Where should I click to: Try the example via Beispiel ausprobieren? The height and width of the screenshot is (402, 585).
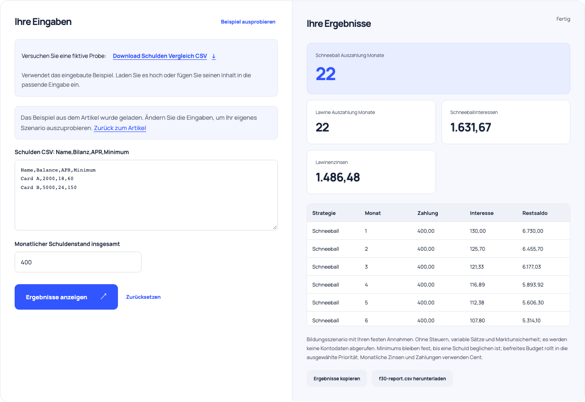[248, 22]
